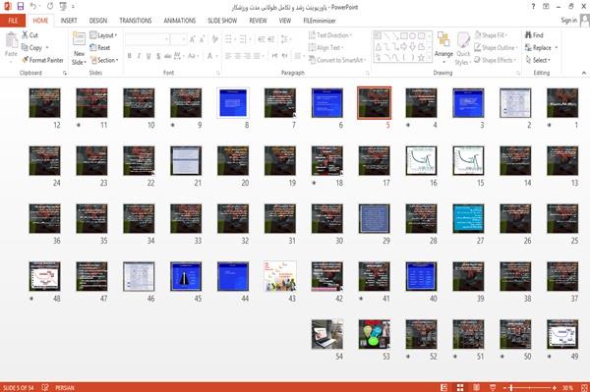This screenshot has height=392, width=590.
Task: Click the Format Painter tool
Action: 42,60
